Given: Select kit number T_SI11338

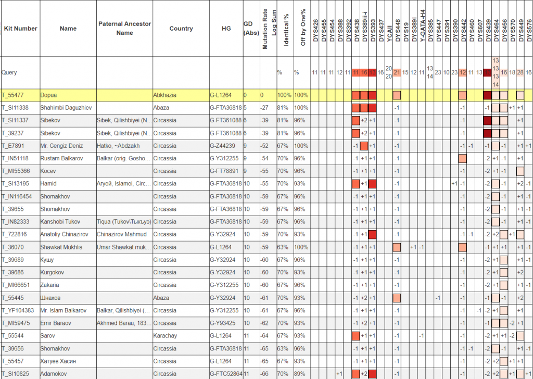Looking at the screenshot, I should [x=15, y=108].
